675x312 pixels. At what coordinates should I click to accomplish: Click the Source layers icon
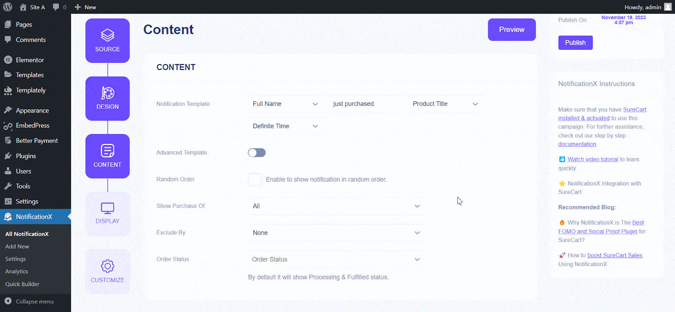click(x=108, y=35)
